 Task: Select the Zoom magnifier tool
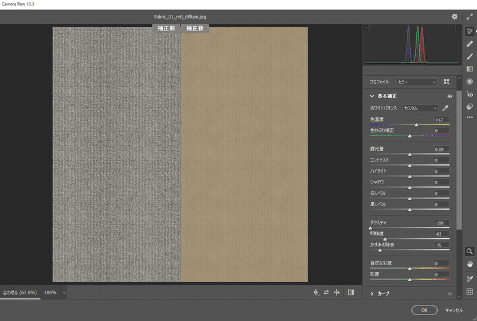click(470, 251)
